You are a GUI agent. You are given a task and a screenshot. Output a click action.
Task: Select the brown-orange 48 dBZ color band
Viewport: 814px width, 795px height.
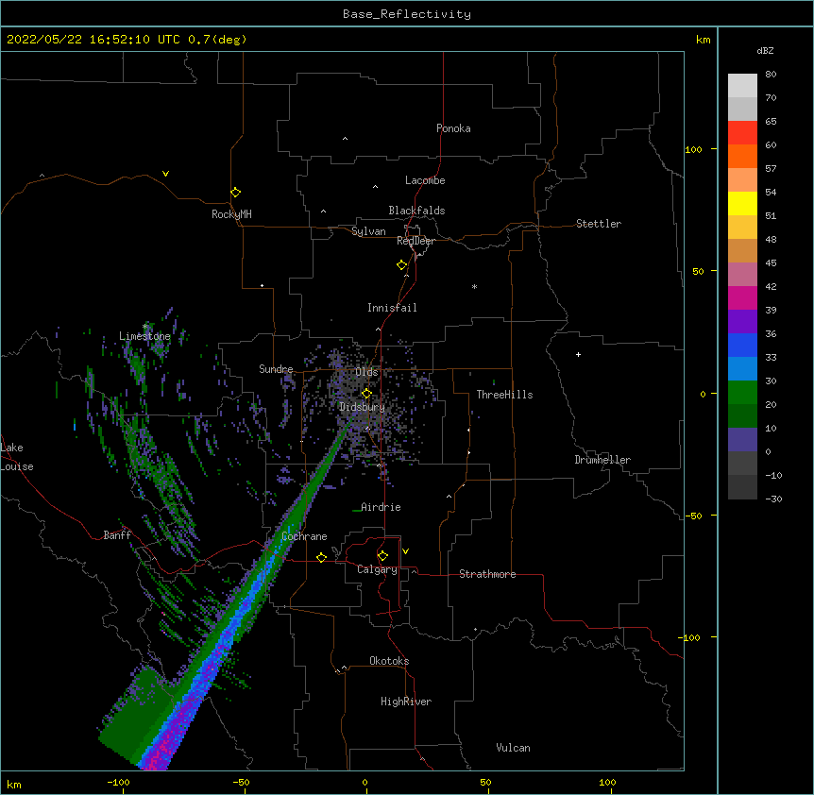(742, 250)
